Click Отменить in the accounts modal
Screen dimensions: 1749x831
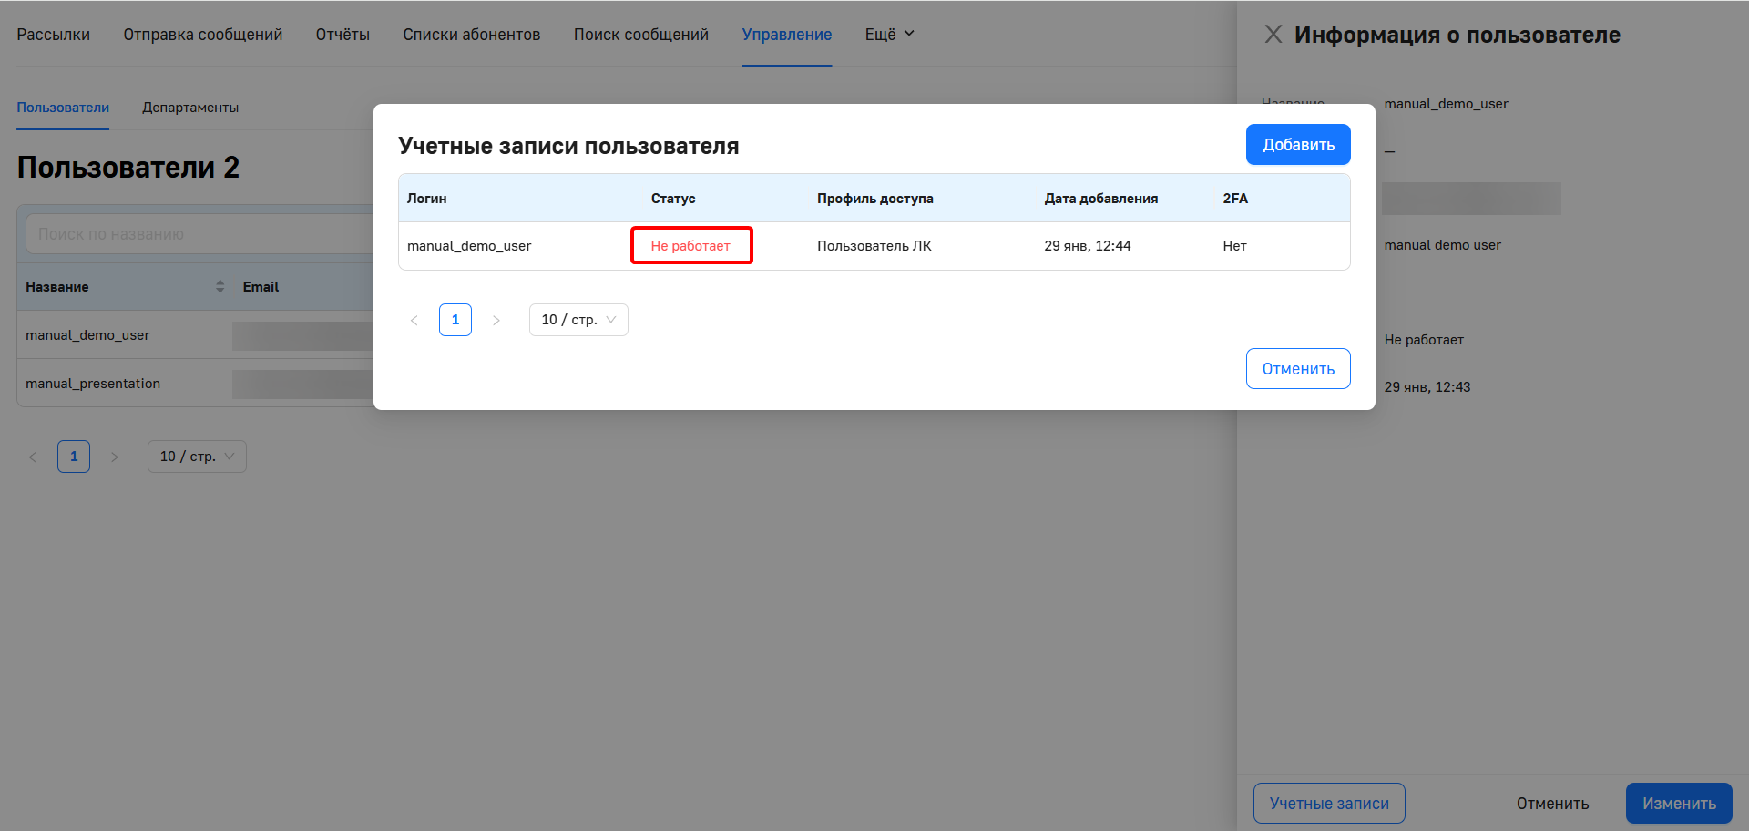coord(1297,369)
